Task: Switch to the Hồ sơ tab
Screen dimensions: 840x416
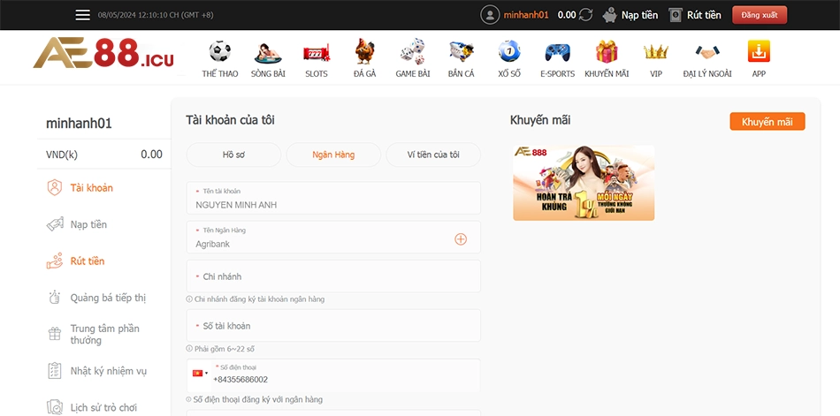Action: [x=233, y=155]
